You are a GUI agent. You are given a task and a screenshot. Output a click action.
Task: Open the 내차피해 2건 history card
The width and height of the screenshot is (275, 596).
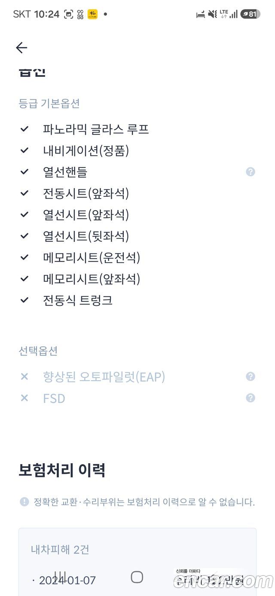pos(137,562)
